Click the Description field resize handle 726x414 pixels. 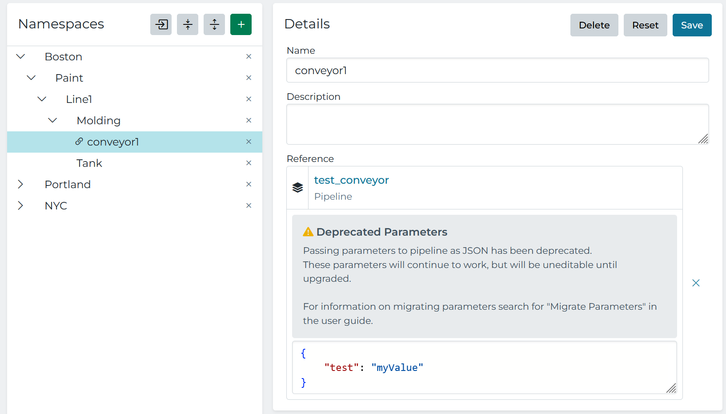pos(703,139)
